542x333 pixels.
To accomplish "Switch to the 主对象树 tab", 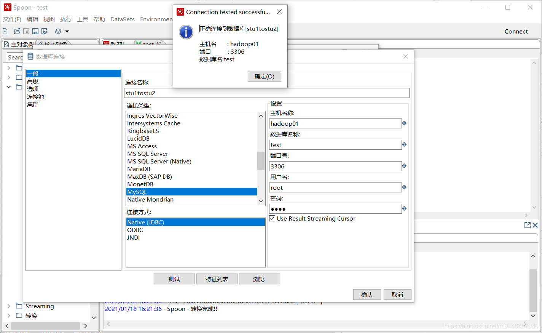I will tap(19, 45).
